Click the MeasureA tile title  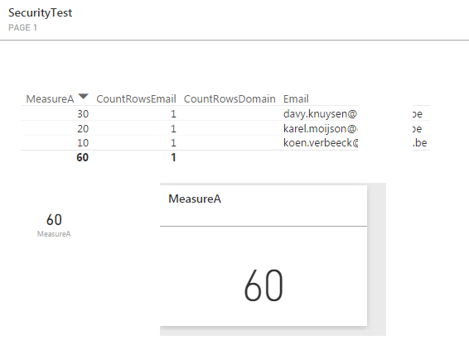pyautogui.click(x=195, y=199)
